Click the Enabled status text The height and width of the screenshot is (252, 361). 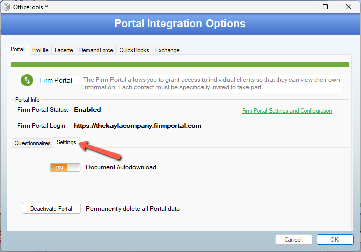point(87,110)
